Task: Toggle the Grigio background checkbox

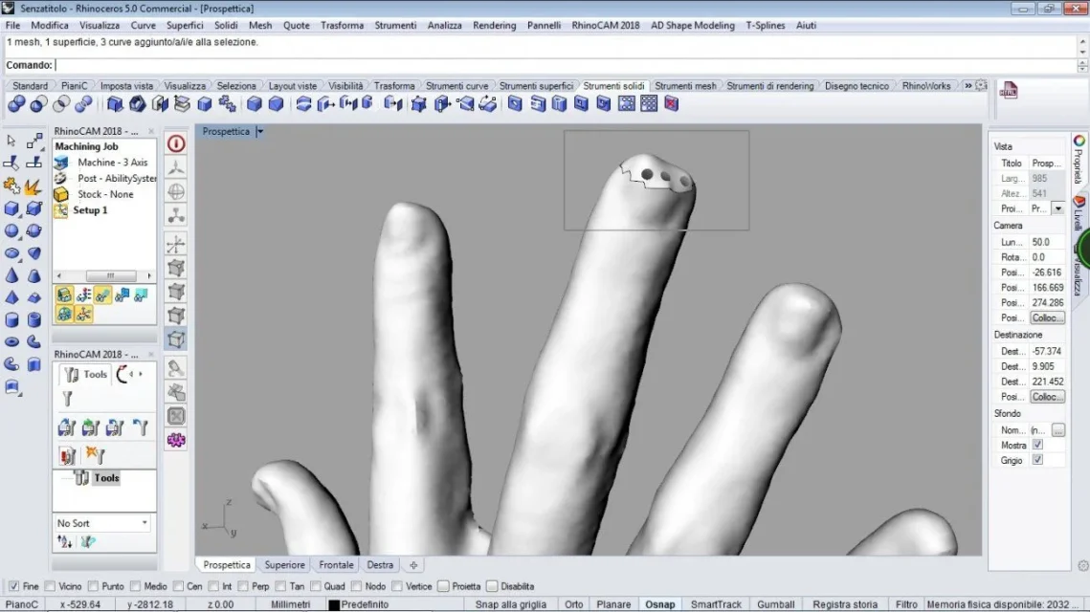Action: [x=1037, y=460]
